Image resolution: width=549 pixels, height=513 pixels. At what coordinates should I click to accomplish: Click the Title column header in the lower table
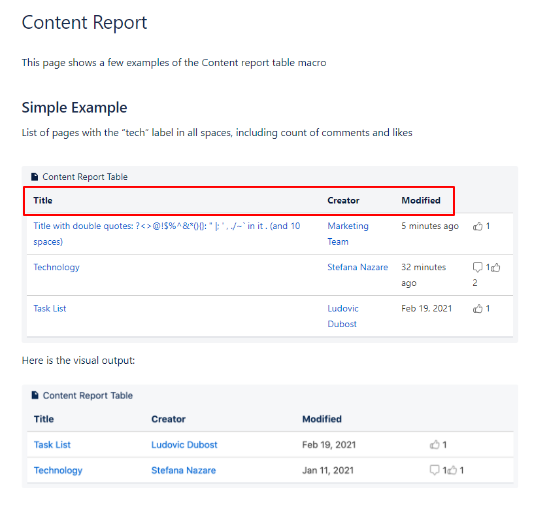[44, 419]
